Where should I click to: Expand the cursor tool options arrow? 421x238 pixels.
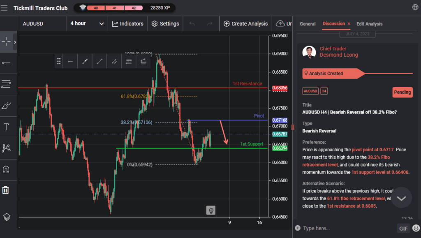15,42
